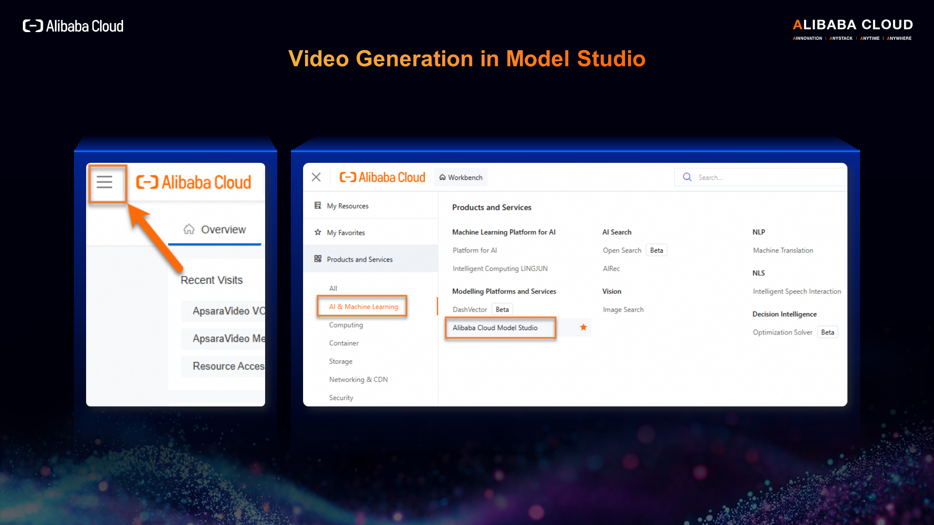Open the ApsaraVideo Media recent visit
The width and height of the screenshot is (934, 525).
point(223,339)
